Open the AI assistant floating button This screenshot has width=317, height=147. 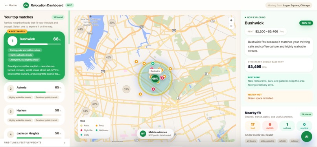(306, 136)
